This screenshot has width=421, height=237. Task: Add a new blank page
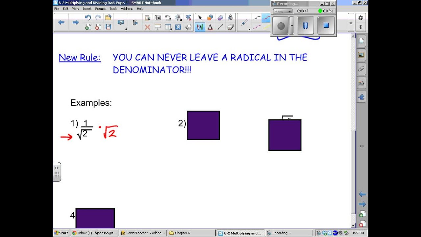click(88, 27)
